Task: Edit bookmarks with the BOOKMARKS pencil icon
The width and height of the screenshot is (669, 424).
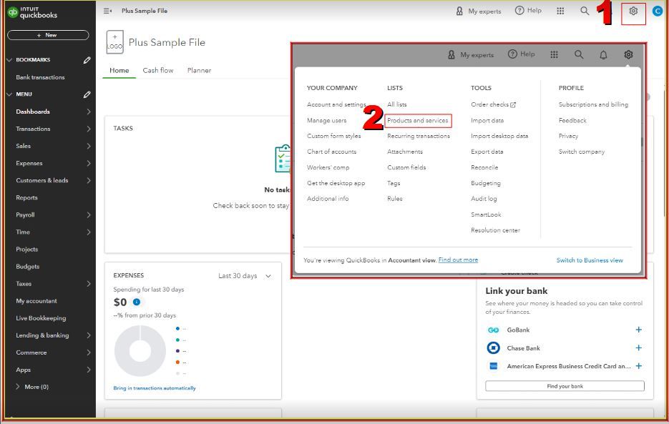Action: [x=87, y=60]
